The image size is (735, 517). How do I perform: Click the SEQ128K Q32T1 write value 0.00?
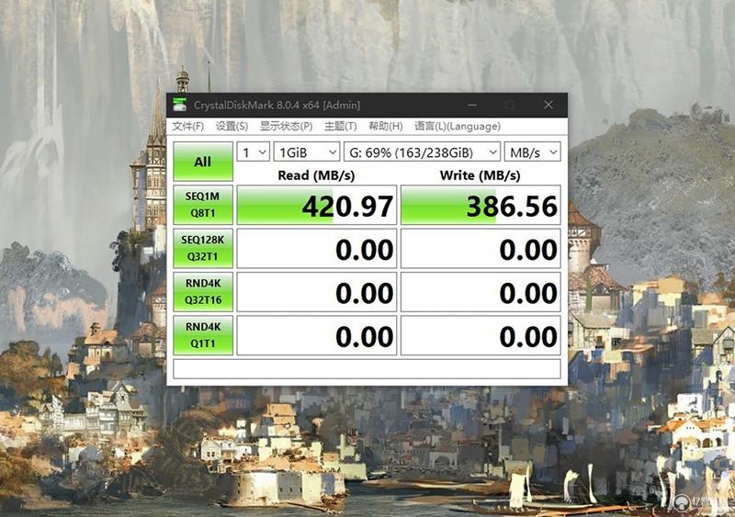481,249
